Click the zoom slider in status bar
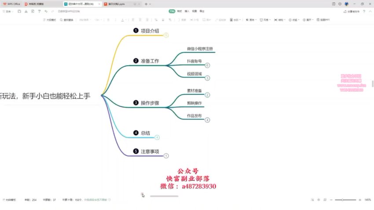 [343, 200]
